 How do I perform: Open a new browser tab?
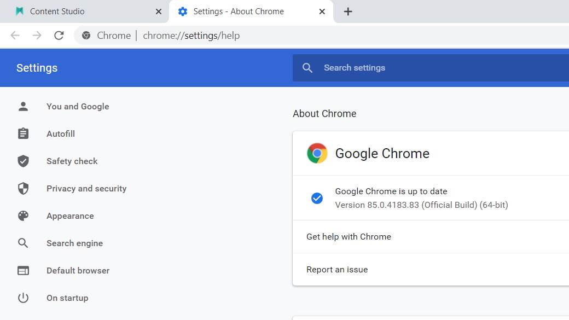pyautogui.click(x=349, y=11)
